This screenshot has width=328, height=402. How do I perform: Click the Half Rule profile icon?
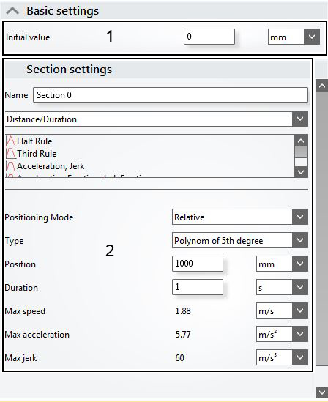coord(10,141)
